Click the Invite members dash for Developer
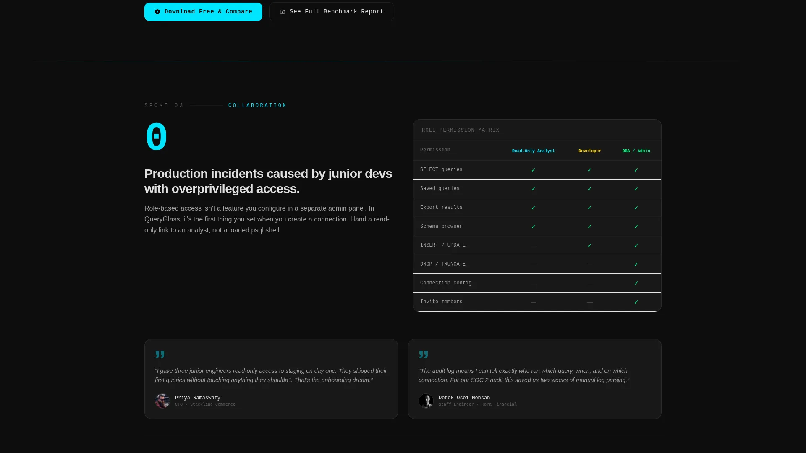Screen dimensions: 806x453 (589, 302)
